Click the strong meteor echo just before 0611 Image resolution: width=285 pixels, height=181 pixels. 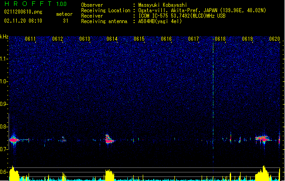tap(14, 140)
